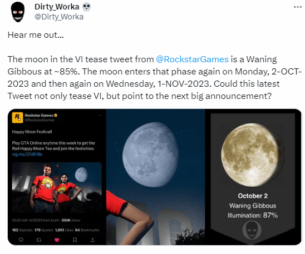305x254 pixels.
Task: Open the Dirty_Worka display name
Action: pyautogui.click(x=57, y=7)
